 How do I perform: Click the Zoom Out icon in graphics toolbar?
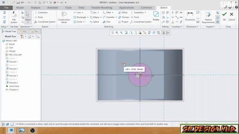tap(121, 33)
